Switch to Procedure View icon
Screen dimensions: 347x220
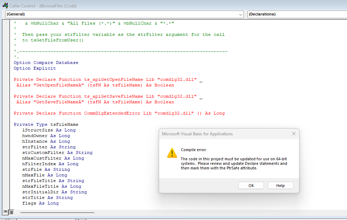[5, 212]
